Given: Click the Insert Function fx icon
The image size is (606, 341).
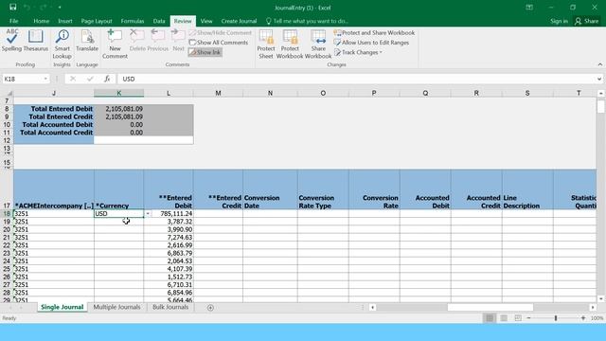Looking at the screenshot, I should click(107, 79).
